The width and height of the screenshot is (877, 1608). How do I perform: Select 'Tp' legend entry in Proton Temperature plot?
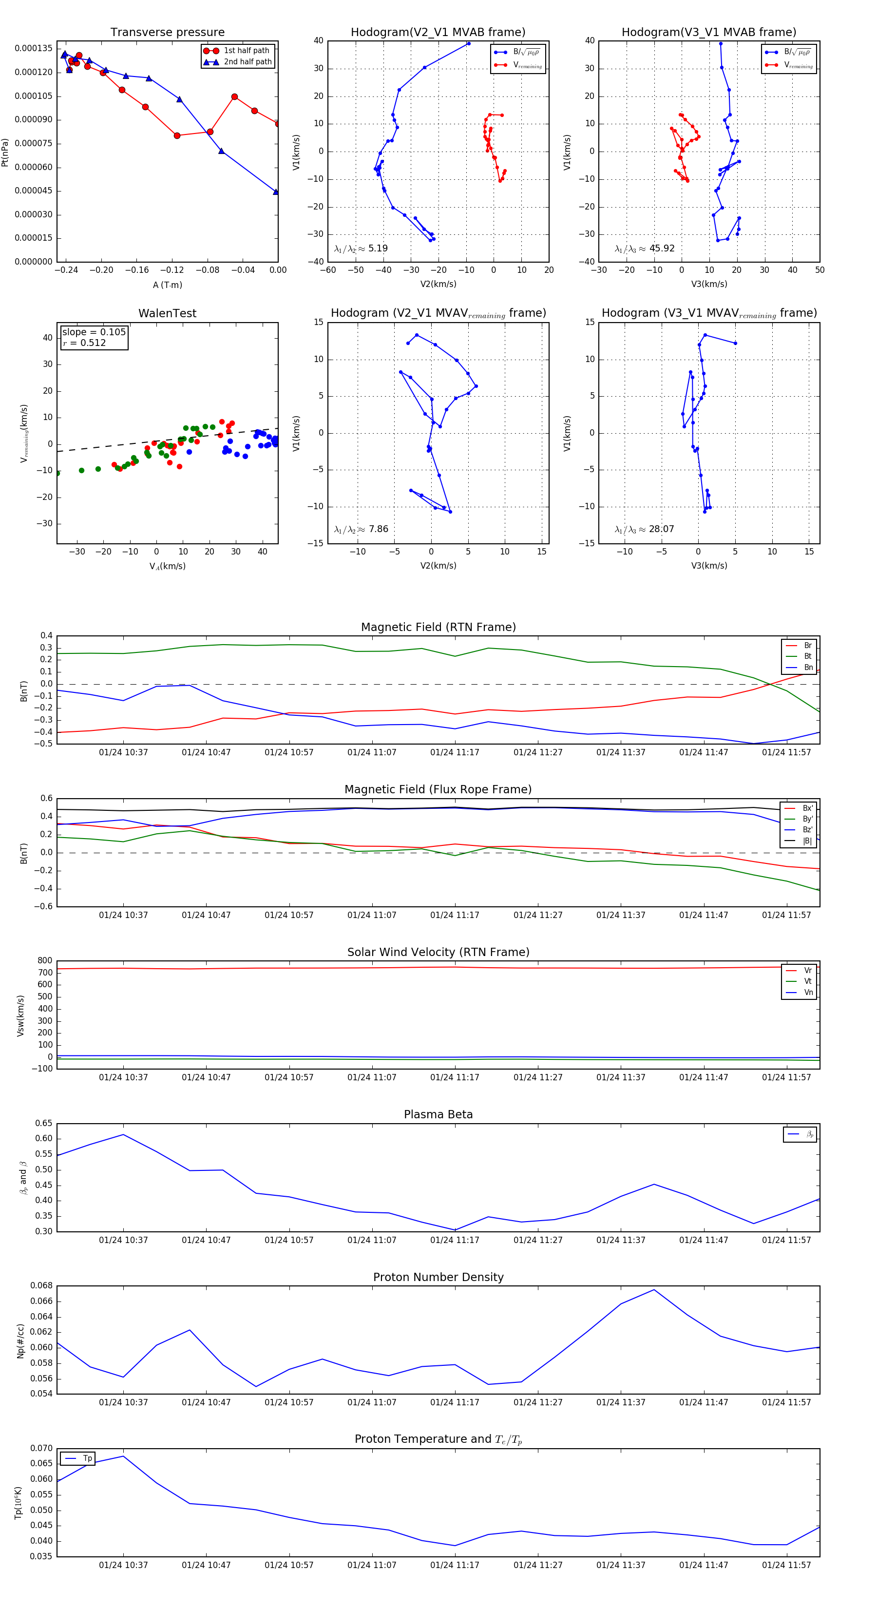pos(78,1459)
